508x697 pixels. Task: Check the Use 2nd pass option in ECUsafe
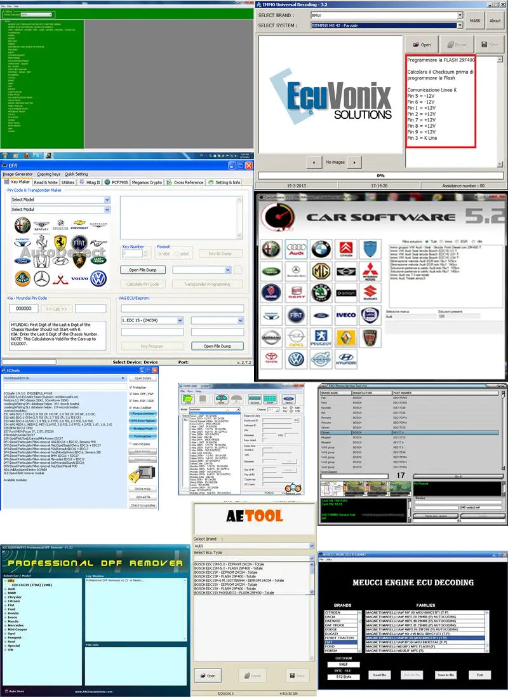(130, 443)
